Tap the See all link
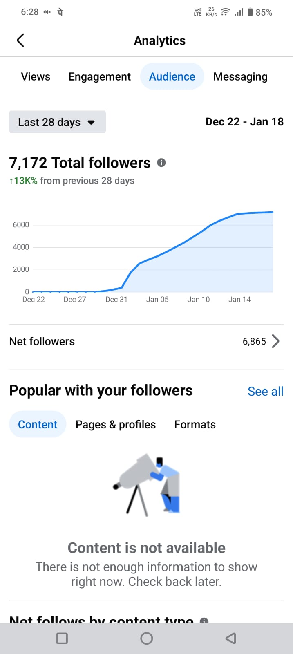 (266, 392)
